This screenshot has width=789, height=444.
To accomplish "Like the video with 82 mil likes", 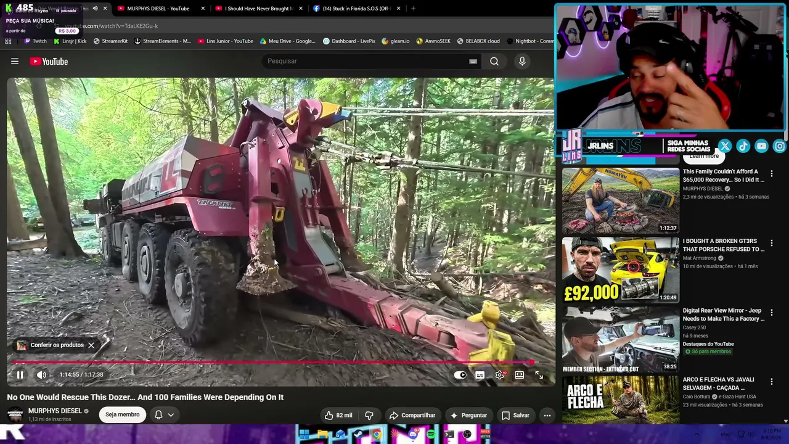I will click(x=338, y=415).
